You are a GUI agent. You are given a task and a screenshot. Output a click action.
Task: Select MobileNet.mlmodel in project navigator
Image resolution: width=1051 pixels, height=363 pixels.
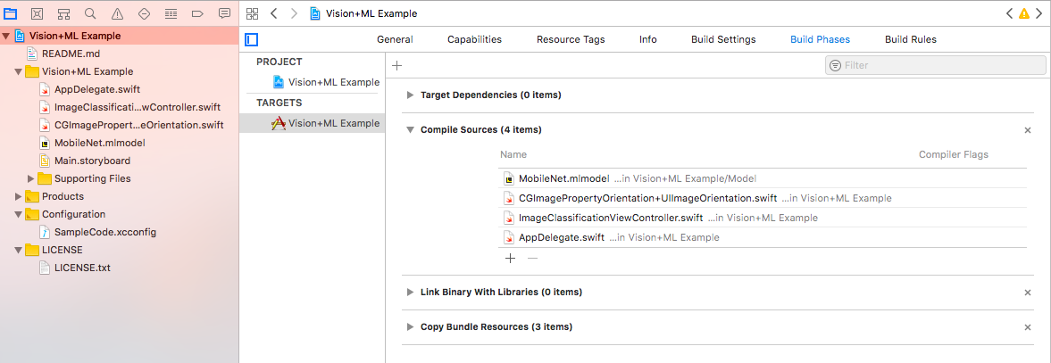coord(99,143)
